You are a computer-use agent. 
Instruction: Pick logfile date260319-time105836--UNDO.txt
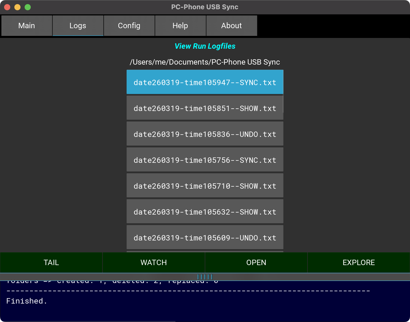tap(205, 134)
